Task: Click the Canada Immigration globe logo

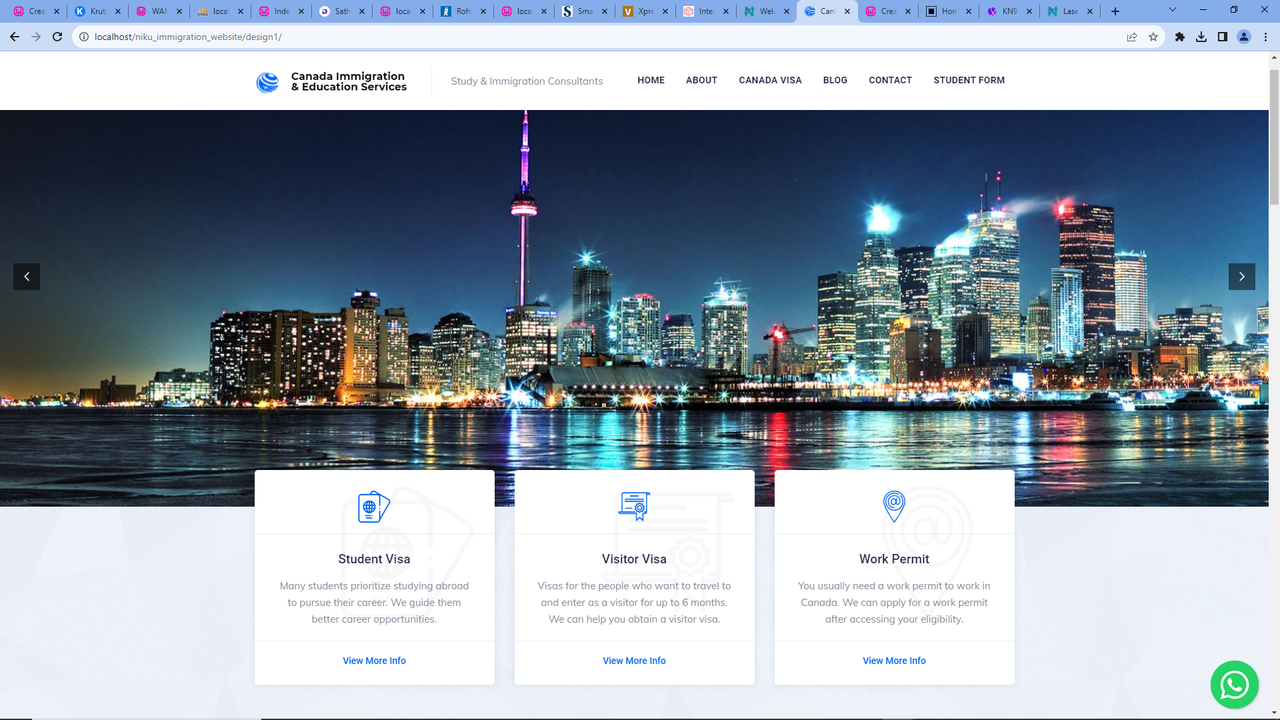Action: [267, 82]
